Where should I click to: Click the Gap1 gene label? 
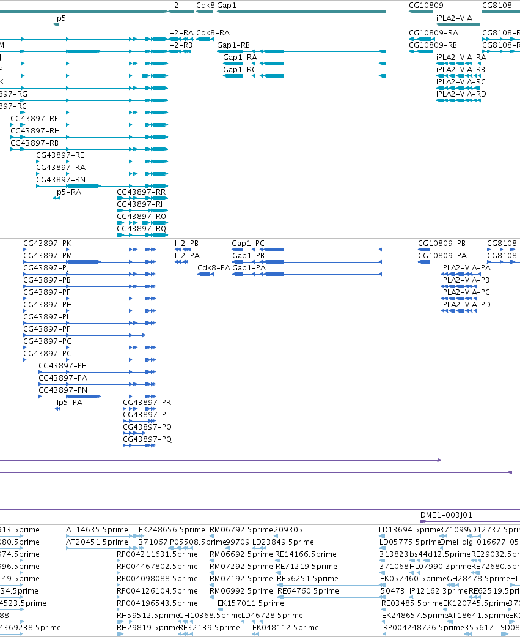(x=226, y=6)
